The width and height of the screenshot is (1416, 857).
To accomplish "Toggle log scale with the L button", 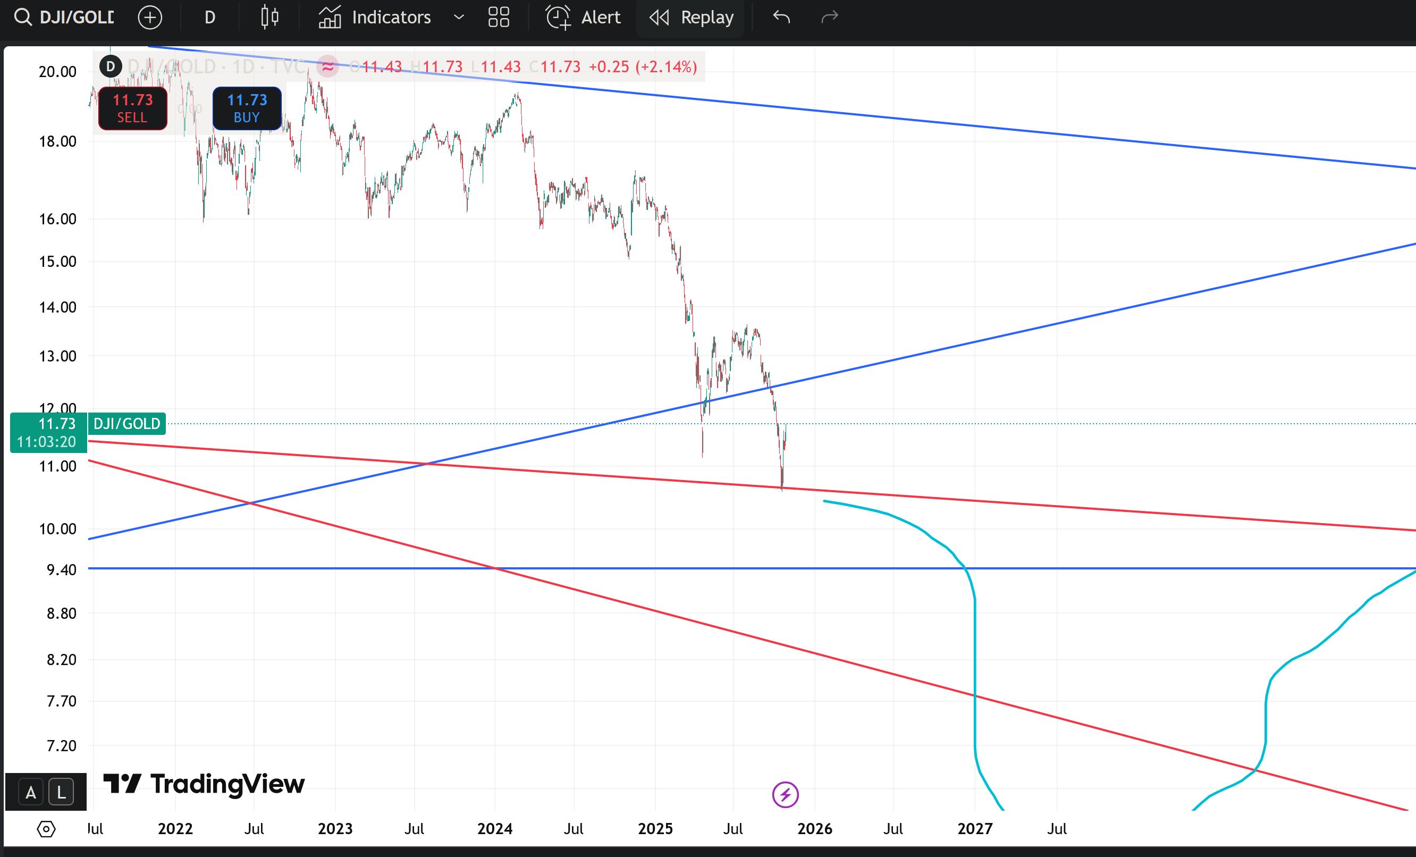I will click(61, 793).
